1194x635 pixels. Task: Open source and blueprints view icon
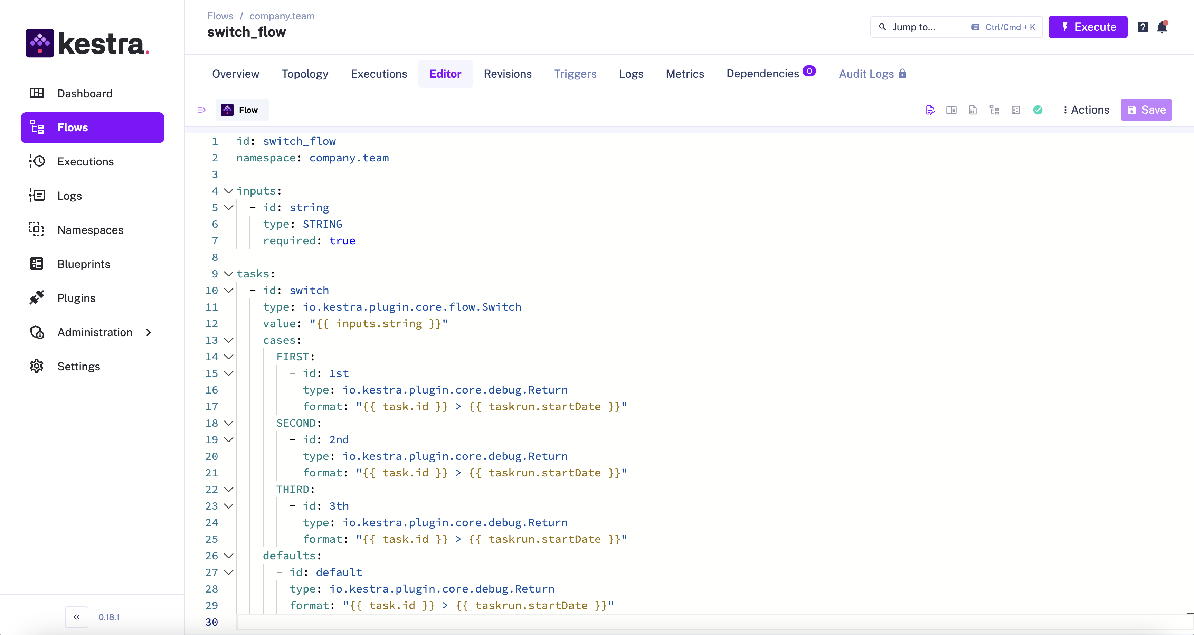1015,110
